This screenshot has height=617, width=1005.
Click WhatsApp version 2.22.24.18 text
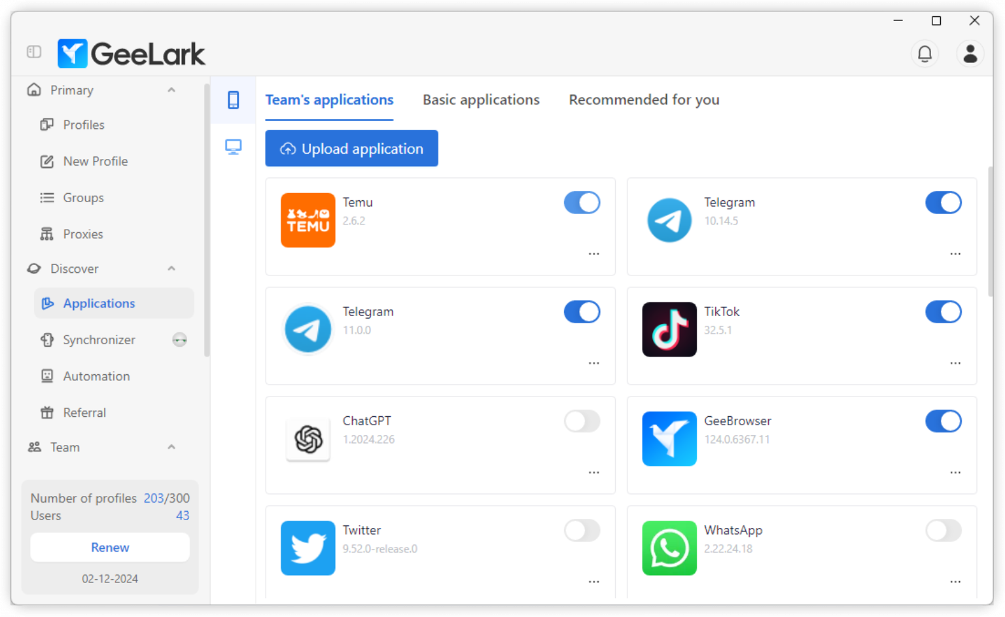[x=728, y=549]
